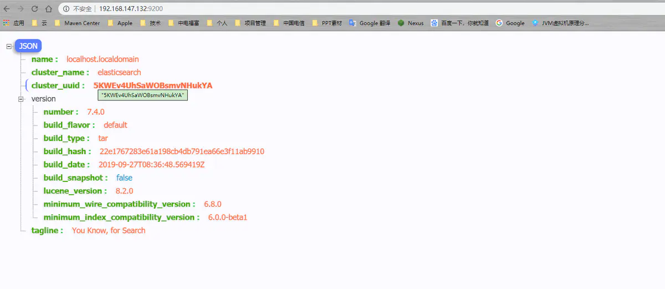The height and width of the screenshot is (289, 665).
Task: Select the minimum_index_compatibility_version key
Action: point(122,217)
